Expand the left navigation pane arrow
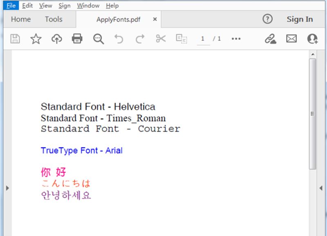Image resolution: width=327 pixels, height=236 pixels. pos(7,188)
